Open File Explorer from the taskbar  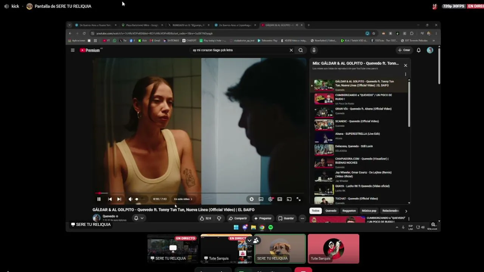(x=253, y=227)
